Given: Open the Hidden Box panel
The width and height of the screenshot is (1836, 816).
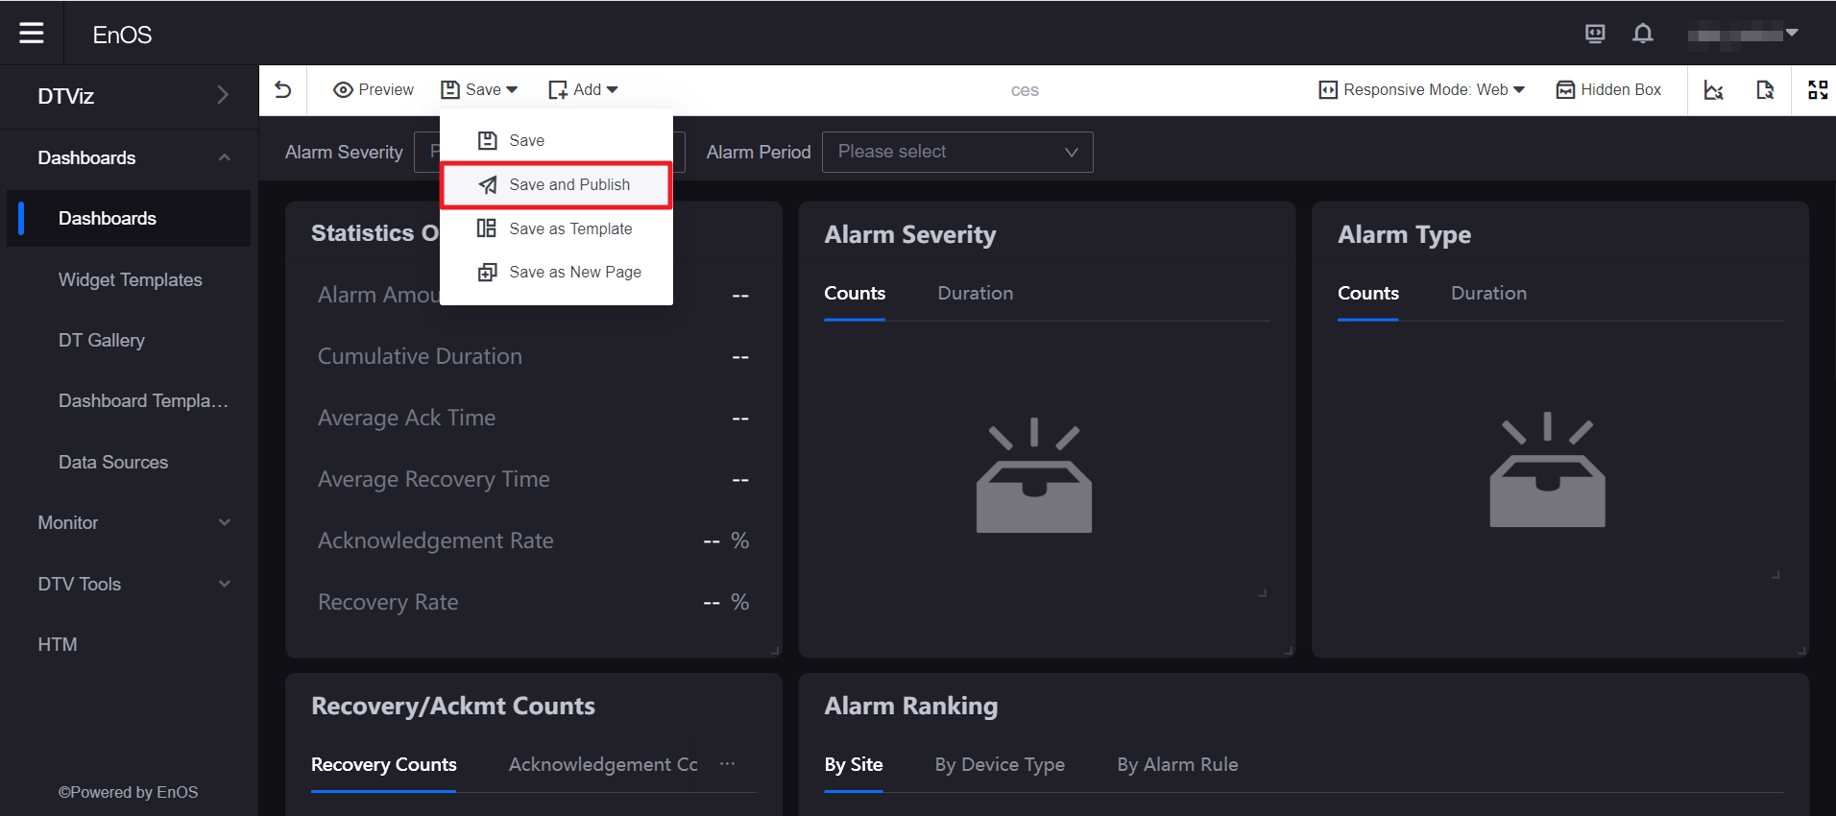Looking at the screenshot, I should tap(1608, 89).
